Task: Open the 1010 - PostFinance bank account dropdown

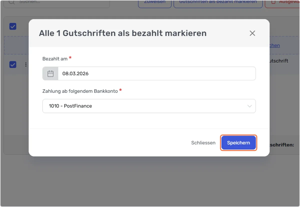Action: [x=149, y=106]
